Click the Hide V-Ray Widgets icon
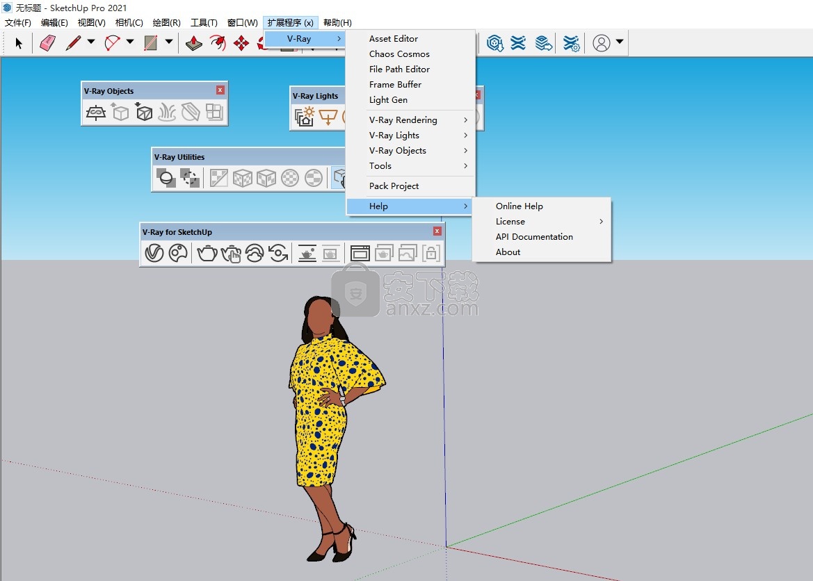The width and height of the screenshot is (813, 581). click(190, 178)
